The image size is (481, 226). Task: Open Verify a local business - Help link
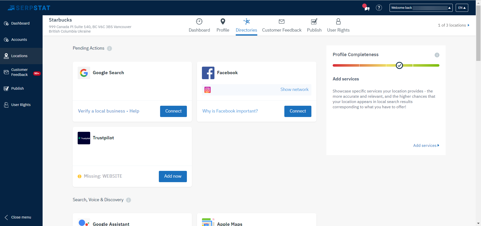pyautogui.click(x=108, y=111)
